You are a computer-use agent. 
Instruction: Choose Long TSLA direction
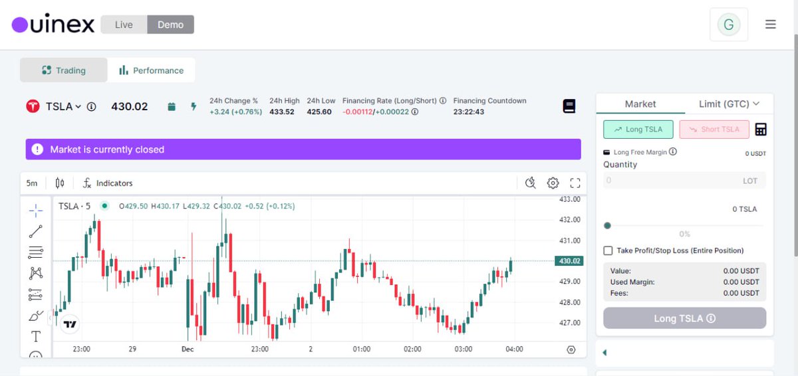(638, 129)
